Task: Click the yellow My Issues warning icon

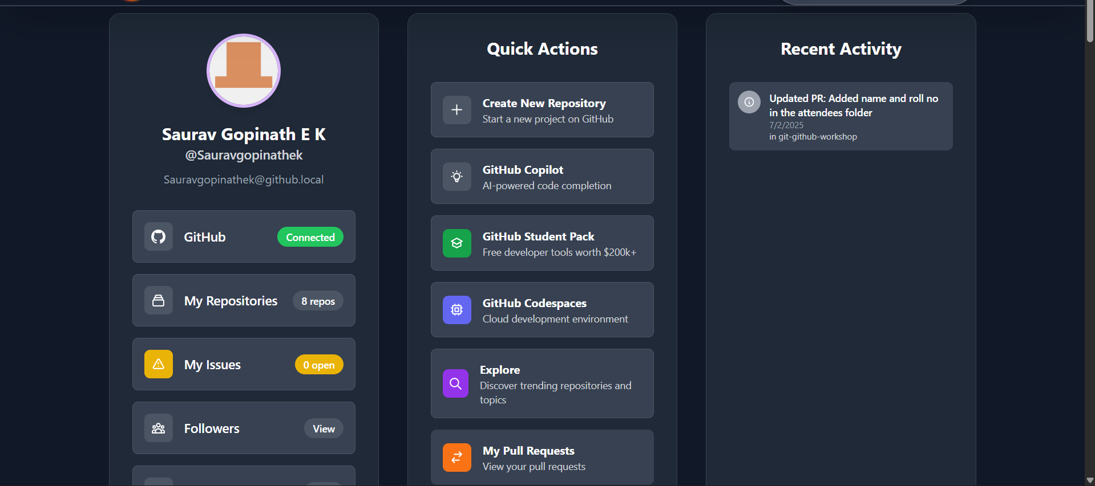Action: (x=158, y=364)
